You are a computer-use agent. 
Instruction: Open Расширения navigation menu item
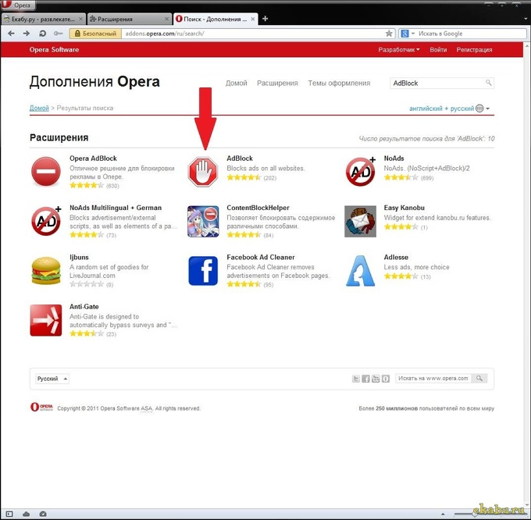click(277, 83)
